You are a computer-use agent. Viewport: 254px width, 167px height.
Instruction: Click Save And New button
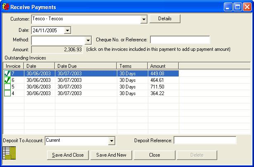pyautogui.click(x=111, y=155)
